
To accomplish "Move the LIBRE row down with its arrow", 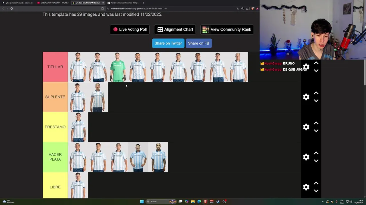I will point(316,191).
